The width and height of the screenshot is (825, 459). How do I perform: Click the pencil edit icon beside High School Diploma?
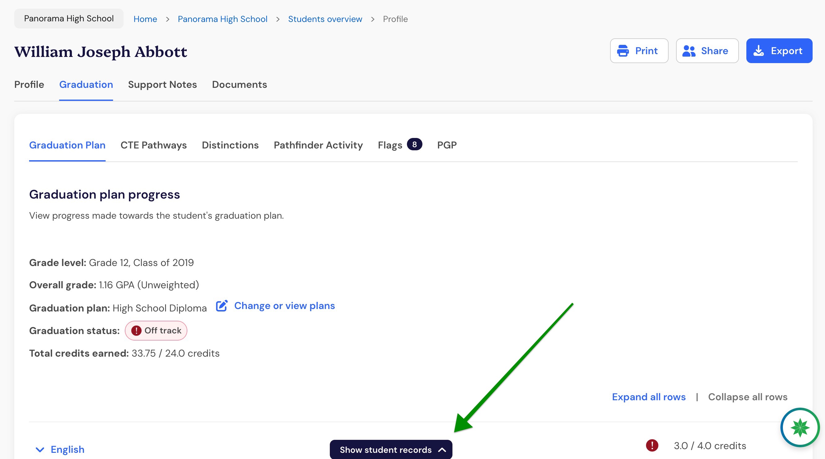point(222,306)
